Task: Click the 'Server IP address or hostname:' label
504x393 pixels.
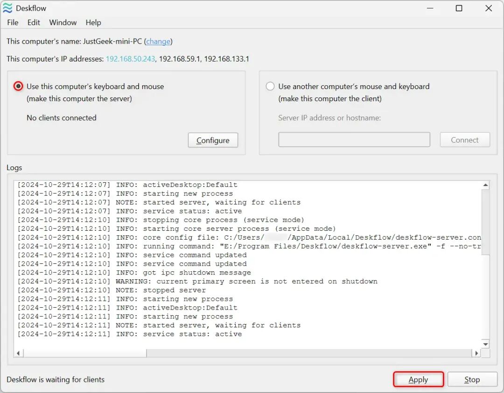Action: [x=329, y=118]
